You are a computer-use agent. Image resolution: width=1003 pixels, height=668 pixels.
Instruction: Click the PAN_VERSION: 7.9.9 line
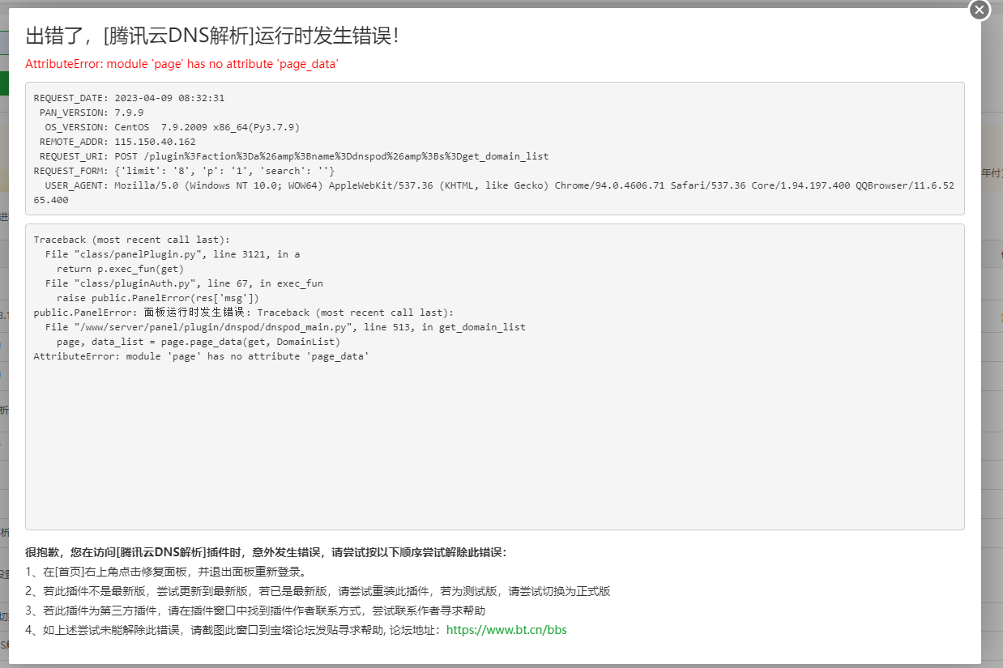(x=92, y=113)
